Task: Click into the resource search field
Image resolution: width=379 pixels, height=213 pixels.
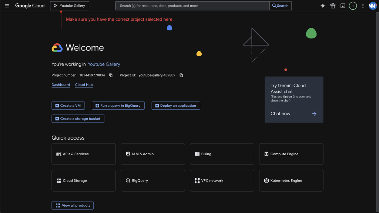Action: click(x=192, y=6)
